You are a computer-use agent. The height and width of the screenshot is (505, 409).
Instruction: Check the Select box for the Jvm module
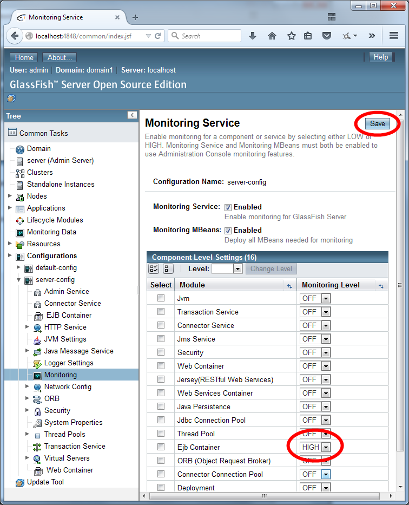tap(160, 298)
